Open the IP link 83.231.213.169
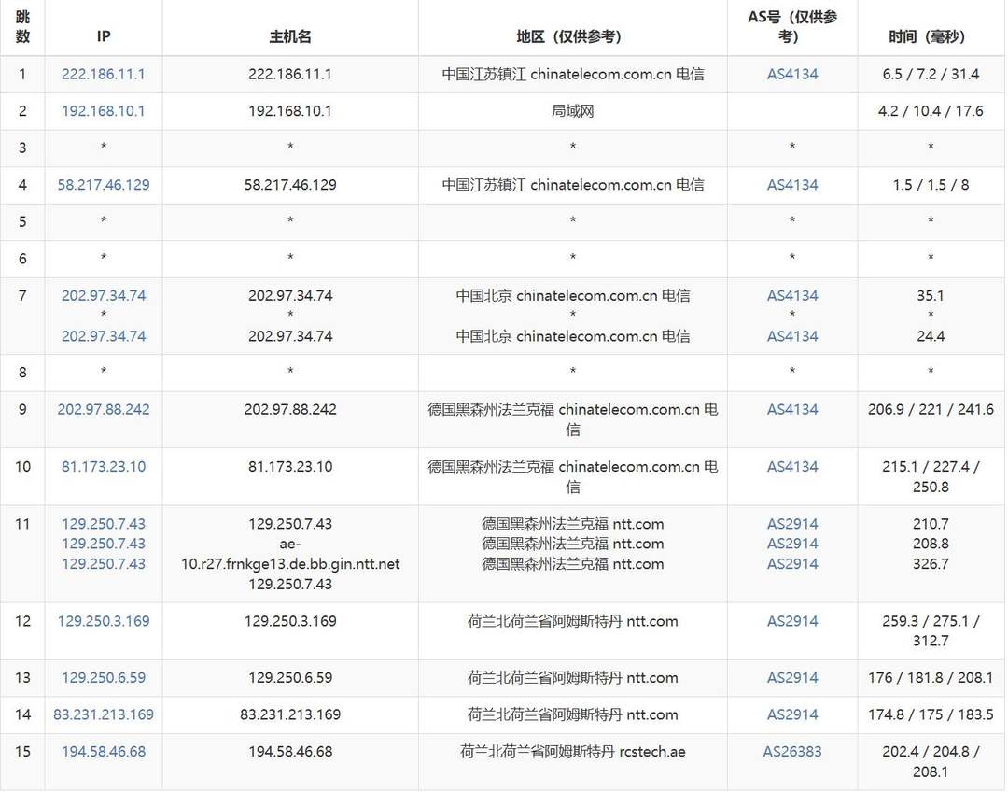Viewport: 1008px width, 792px height. click(103, 714)
